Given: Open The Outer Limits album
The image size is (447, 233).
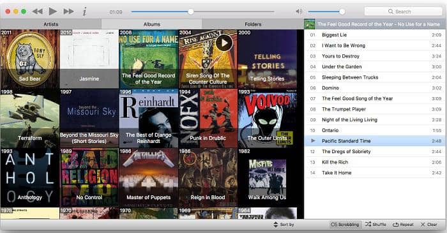Looking at the screenshot, I should click(267, 118).
